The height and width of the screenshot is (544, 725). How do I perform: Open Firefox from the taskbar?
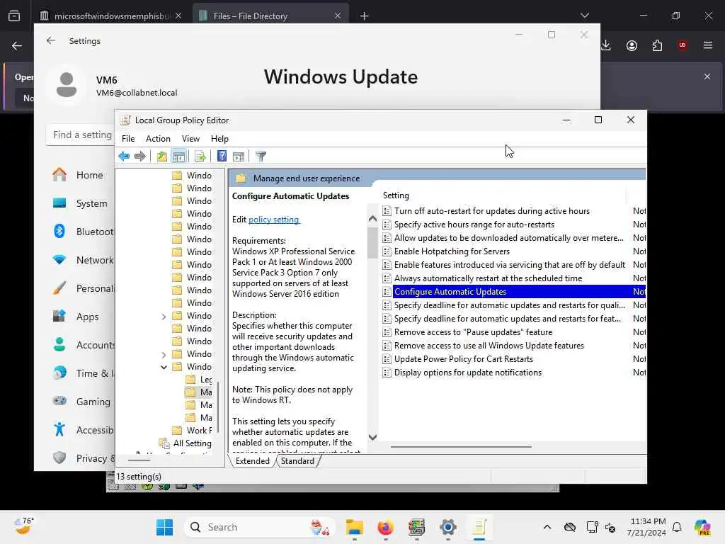(386, 527)
